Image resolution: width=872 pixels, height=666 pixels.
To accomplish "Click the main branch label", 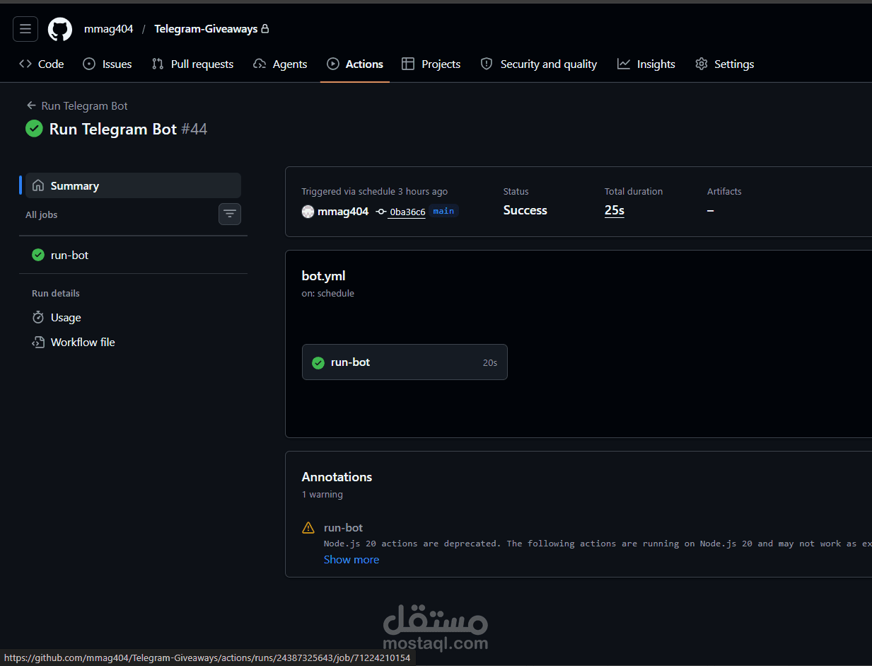I will coord(443,211).
